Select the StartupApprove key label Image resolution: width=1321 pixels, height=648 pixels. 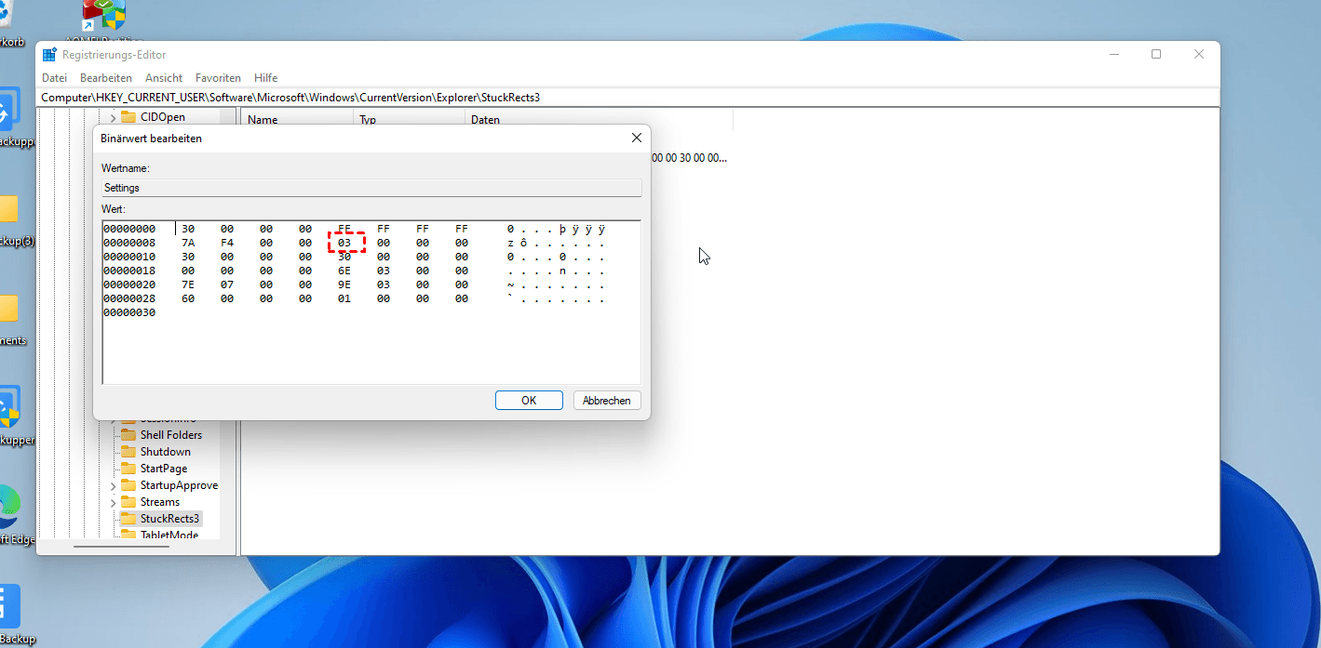pyautogui.click(x=179, y=485)
